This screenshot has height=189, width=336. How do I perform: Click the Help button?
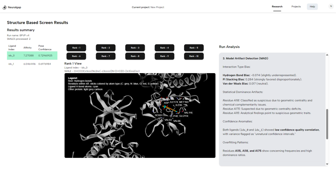312,7
